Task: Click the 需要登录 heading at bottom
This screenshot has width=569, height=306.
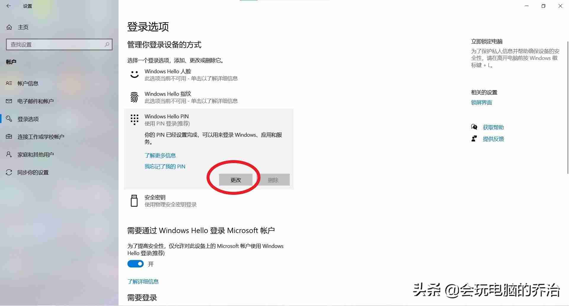Action: click(x=142, y=298)
